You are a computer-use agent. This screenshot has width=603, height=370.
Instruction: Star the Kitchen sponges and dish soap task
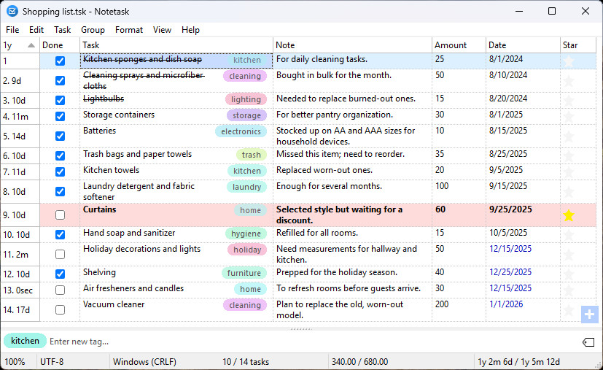[x=569, y=61]
